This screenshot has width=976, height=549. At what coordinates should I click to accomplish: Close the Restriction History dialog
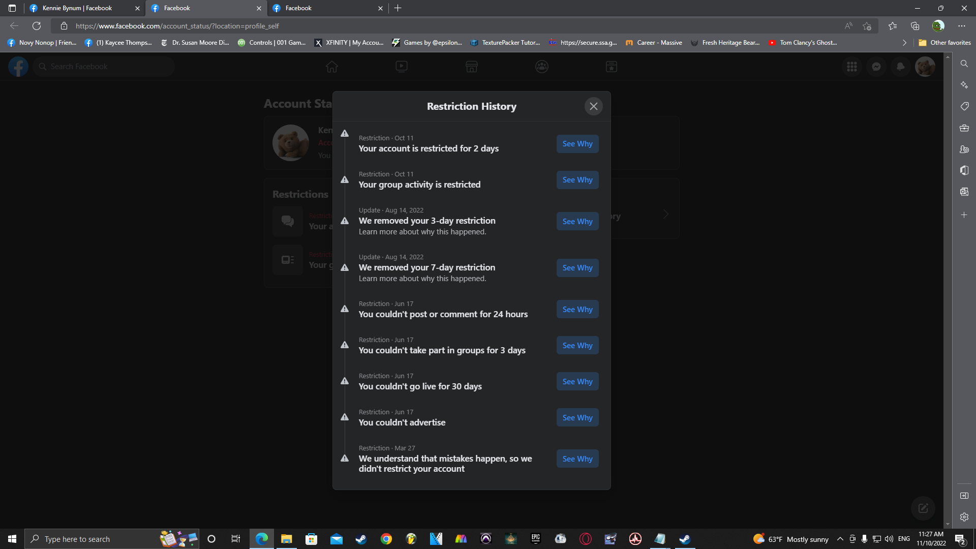click(593, 106)
